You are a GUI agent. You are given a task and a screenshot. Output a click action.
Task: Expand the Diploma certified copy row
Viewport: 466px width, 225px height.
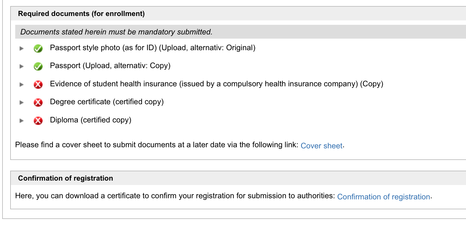(22, 121)
